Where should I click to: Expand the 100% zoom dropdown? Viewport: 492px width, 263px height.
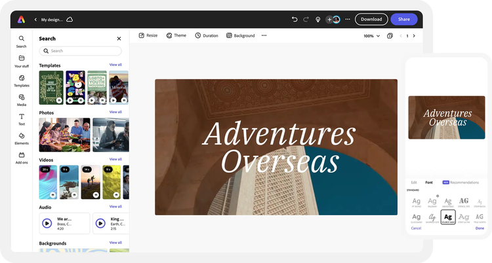[372, 36]
